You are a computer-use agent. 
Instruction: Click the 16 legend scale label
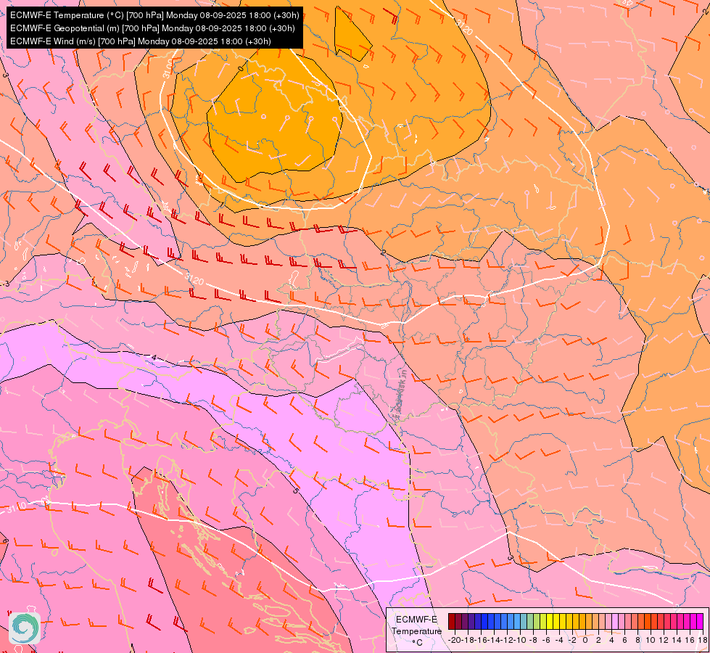tap(690, 640)
